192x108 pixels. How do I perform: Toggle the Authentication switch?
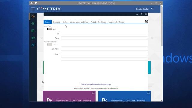point(49,44)
